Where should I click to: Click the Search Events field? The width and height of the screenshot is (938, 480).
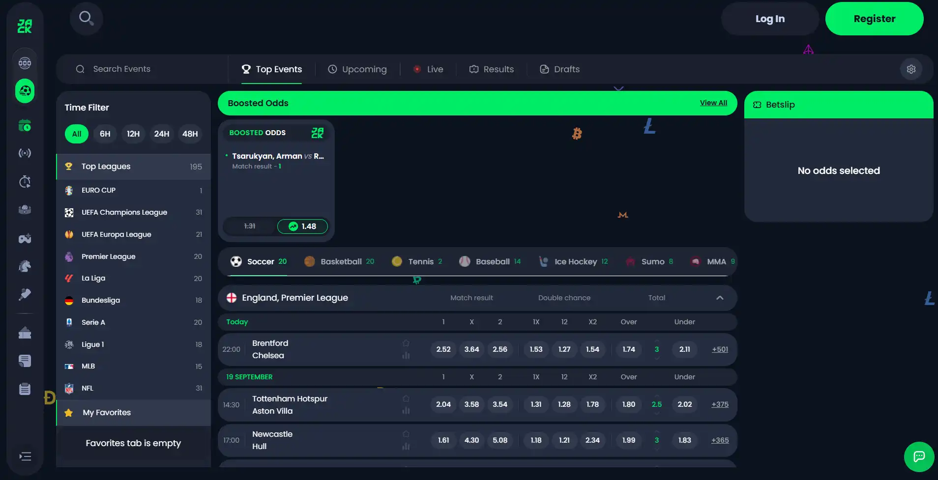point(143,69)
